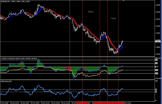Click the 1.3610 price scale value

click(158, 19)
